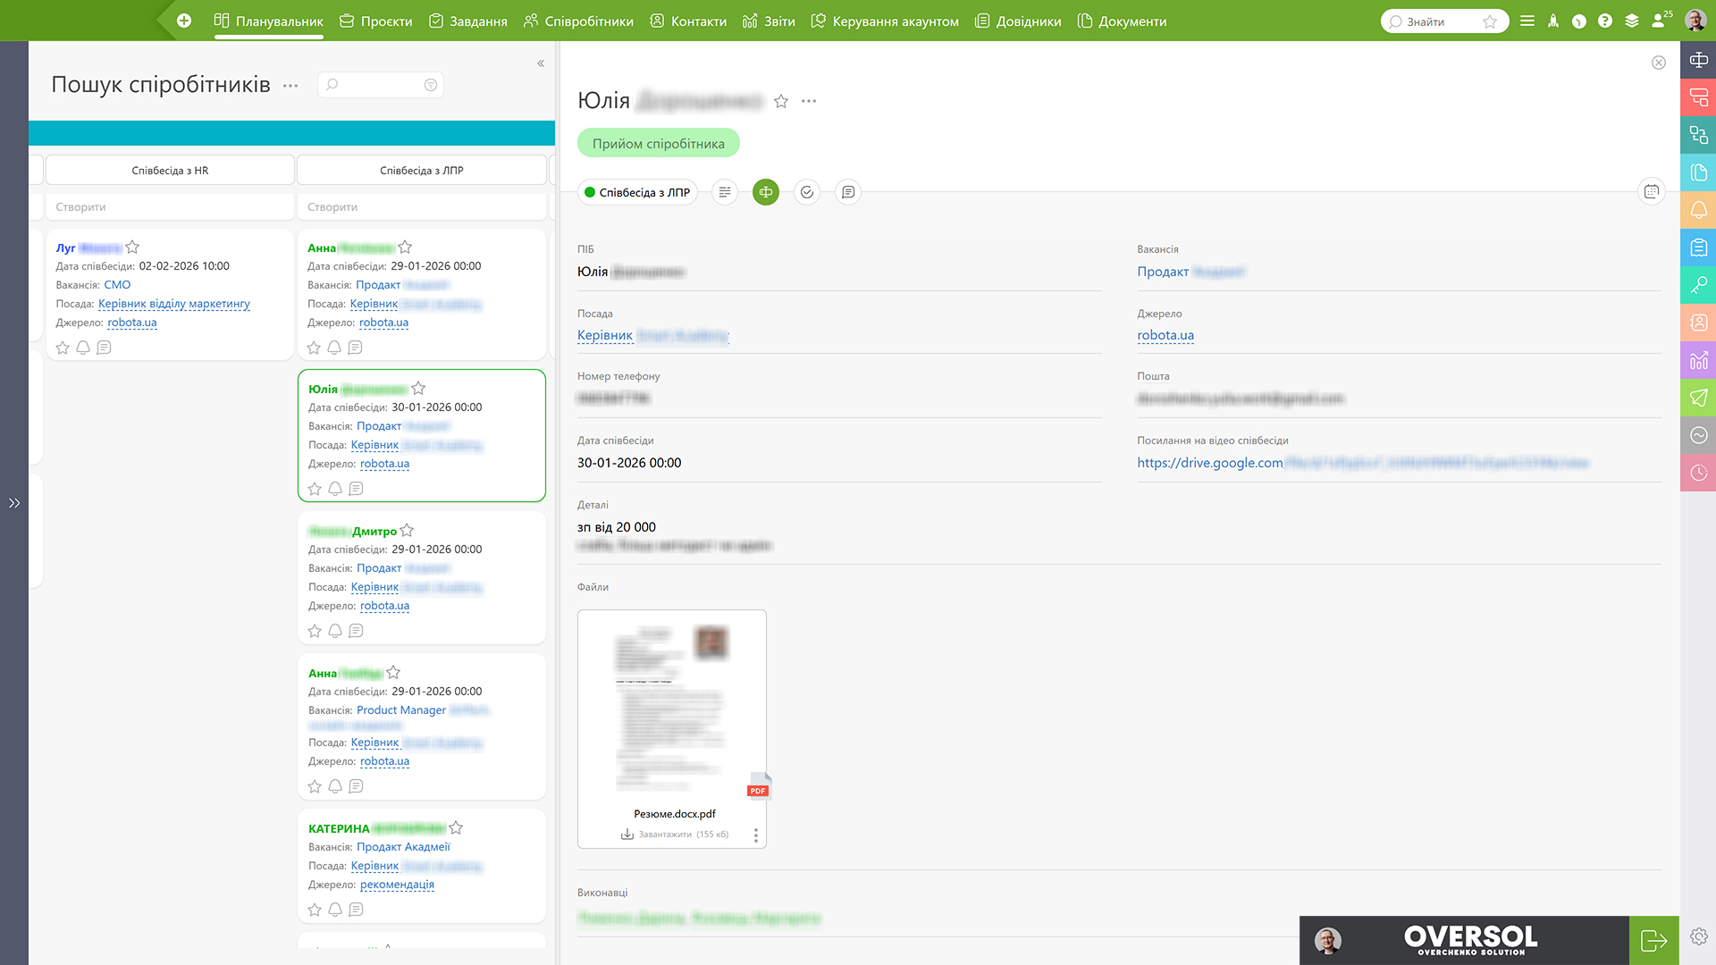Open the pink clock icon in right sidebar
This screenshot has width=1716, height=965.
coord(1698,473)
